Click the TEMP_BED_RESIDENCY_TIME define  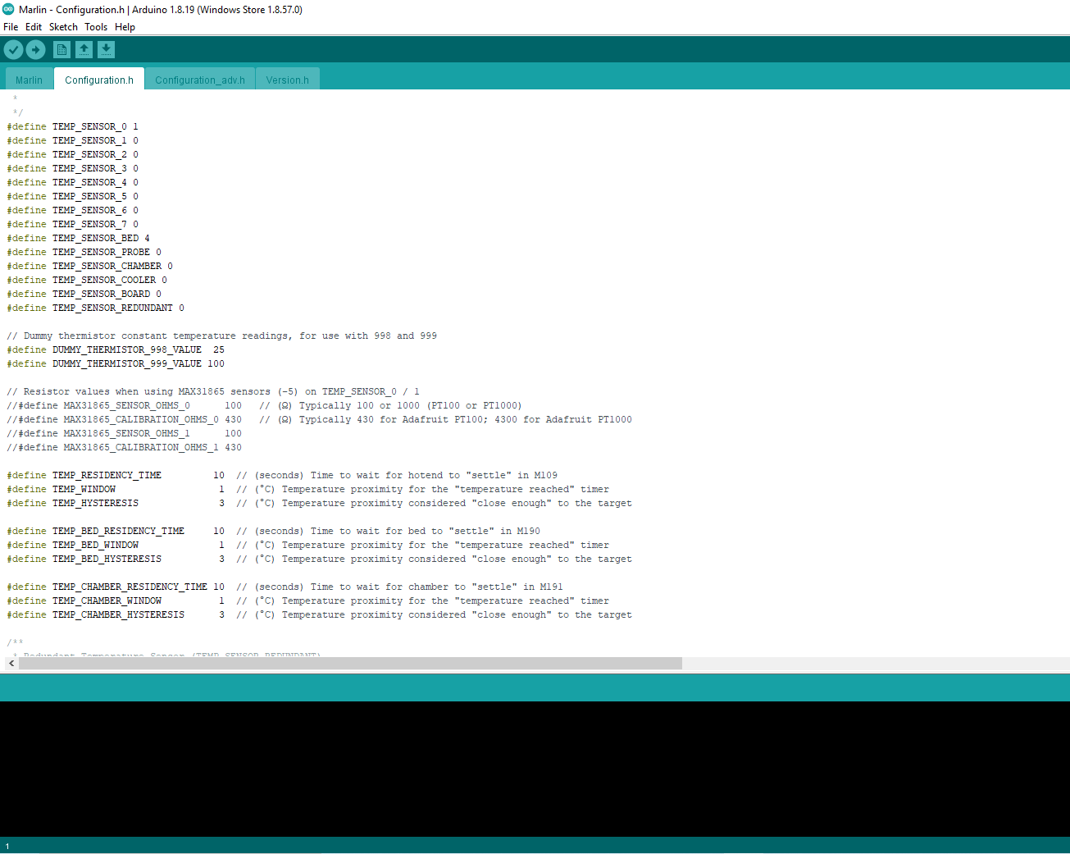click(x=274, y=531)
